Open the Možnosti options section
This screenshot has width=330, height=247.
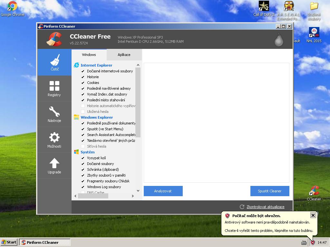[54, 140]
